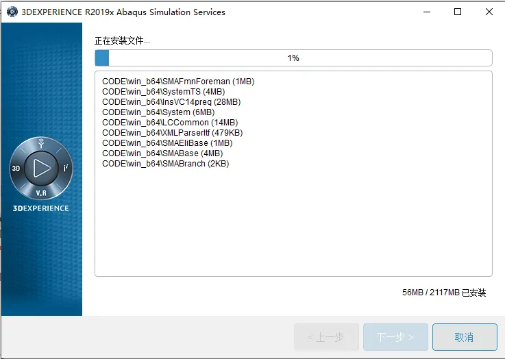Click the 取消 cancel button

coord(465,337)
